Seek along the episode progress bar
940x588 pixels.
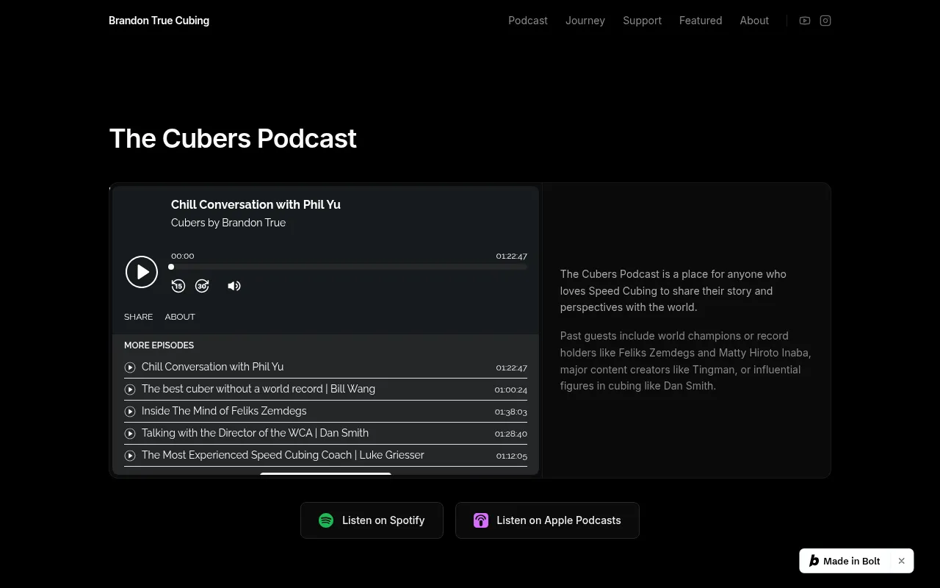pyautogui.click(x=349, y=267)
